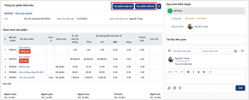
Task: Click the 13/10/2023 09:54 comment timestamp
Action: pyautogui.click(x=182, y=61)
